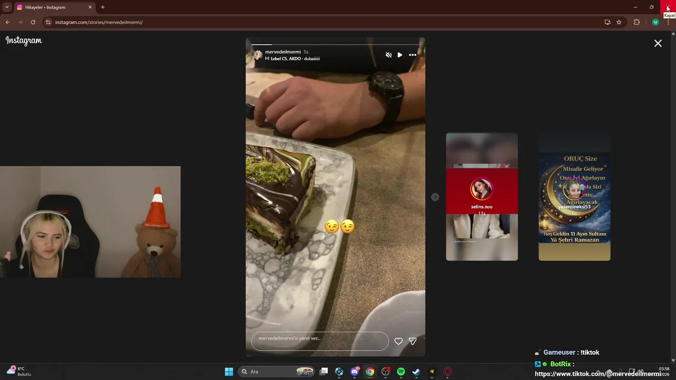Reload the Instagram page

point(33,22)
